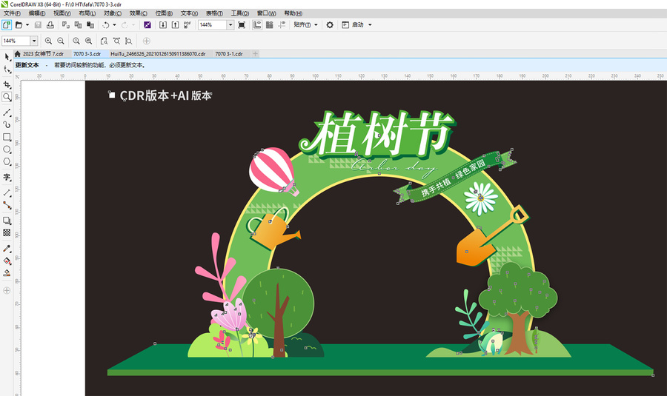Open the 帮助 menu

tap(293, 13)
